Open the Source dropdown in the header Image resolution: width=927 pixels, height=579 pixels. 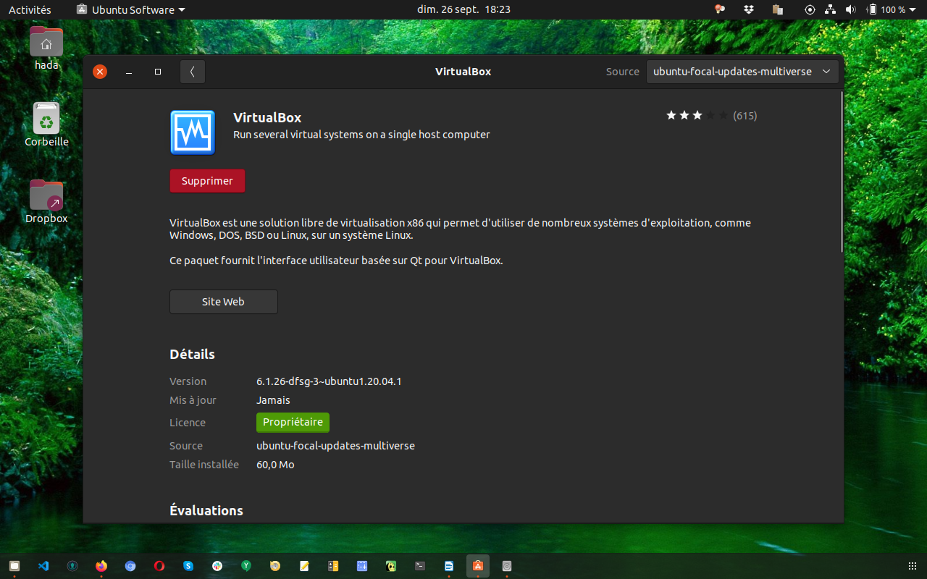click(x=742, y=72)
